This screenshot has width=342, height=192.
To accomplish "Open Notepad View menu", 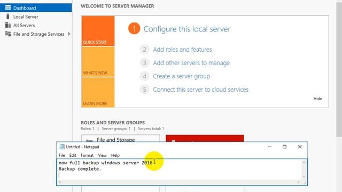I will 102,155.
